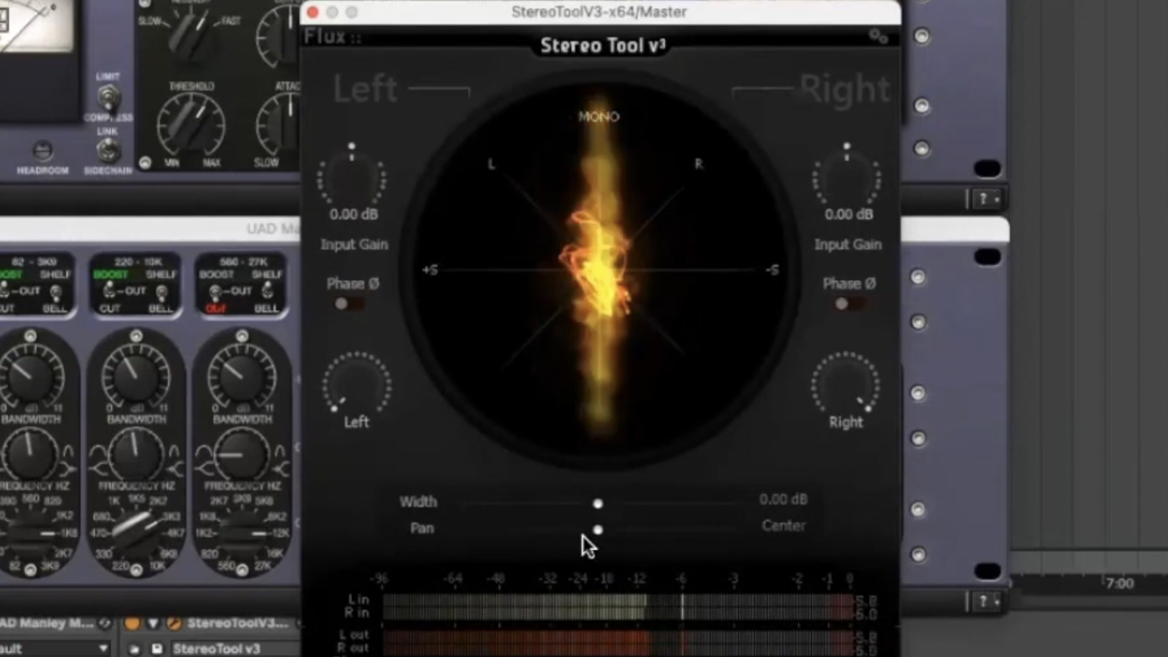This screenshot has height=657, width=1168.
Task: Flip the 82-3K9 band SHELF/BELL switch
Action: pos(55,293)
